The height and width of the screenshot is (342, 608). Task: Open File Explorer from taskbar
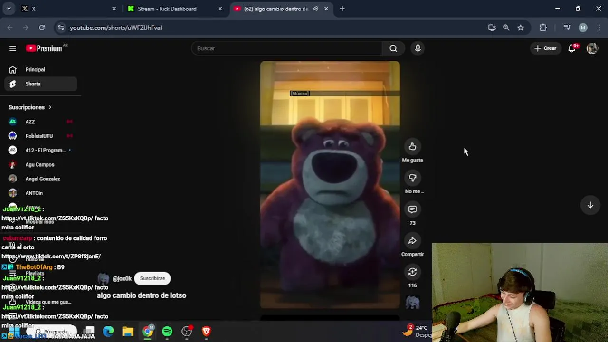coord(128,331)
